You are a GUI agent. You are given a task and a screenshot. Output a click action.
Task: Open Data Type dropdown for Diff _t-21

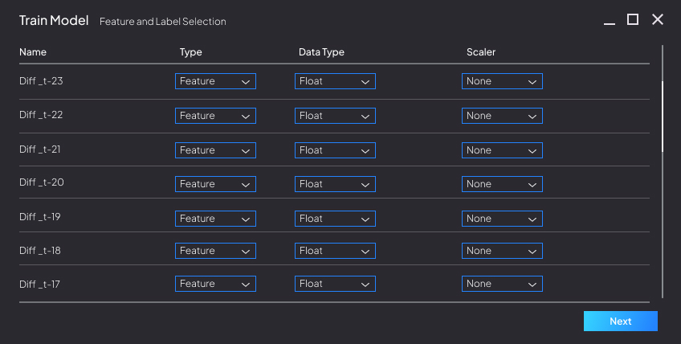tap(335, 150)
